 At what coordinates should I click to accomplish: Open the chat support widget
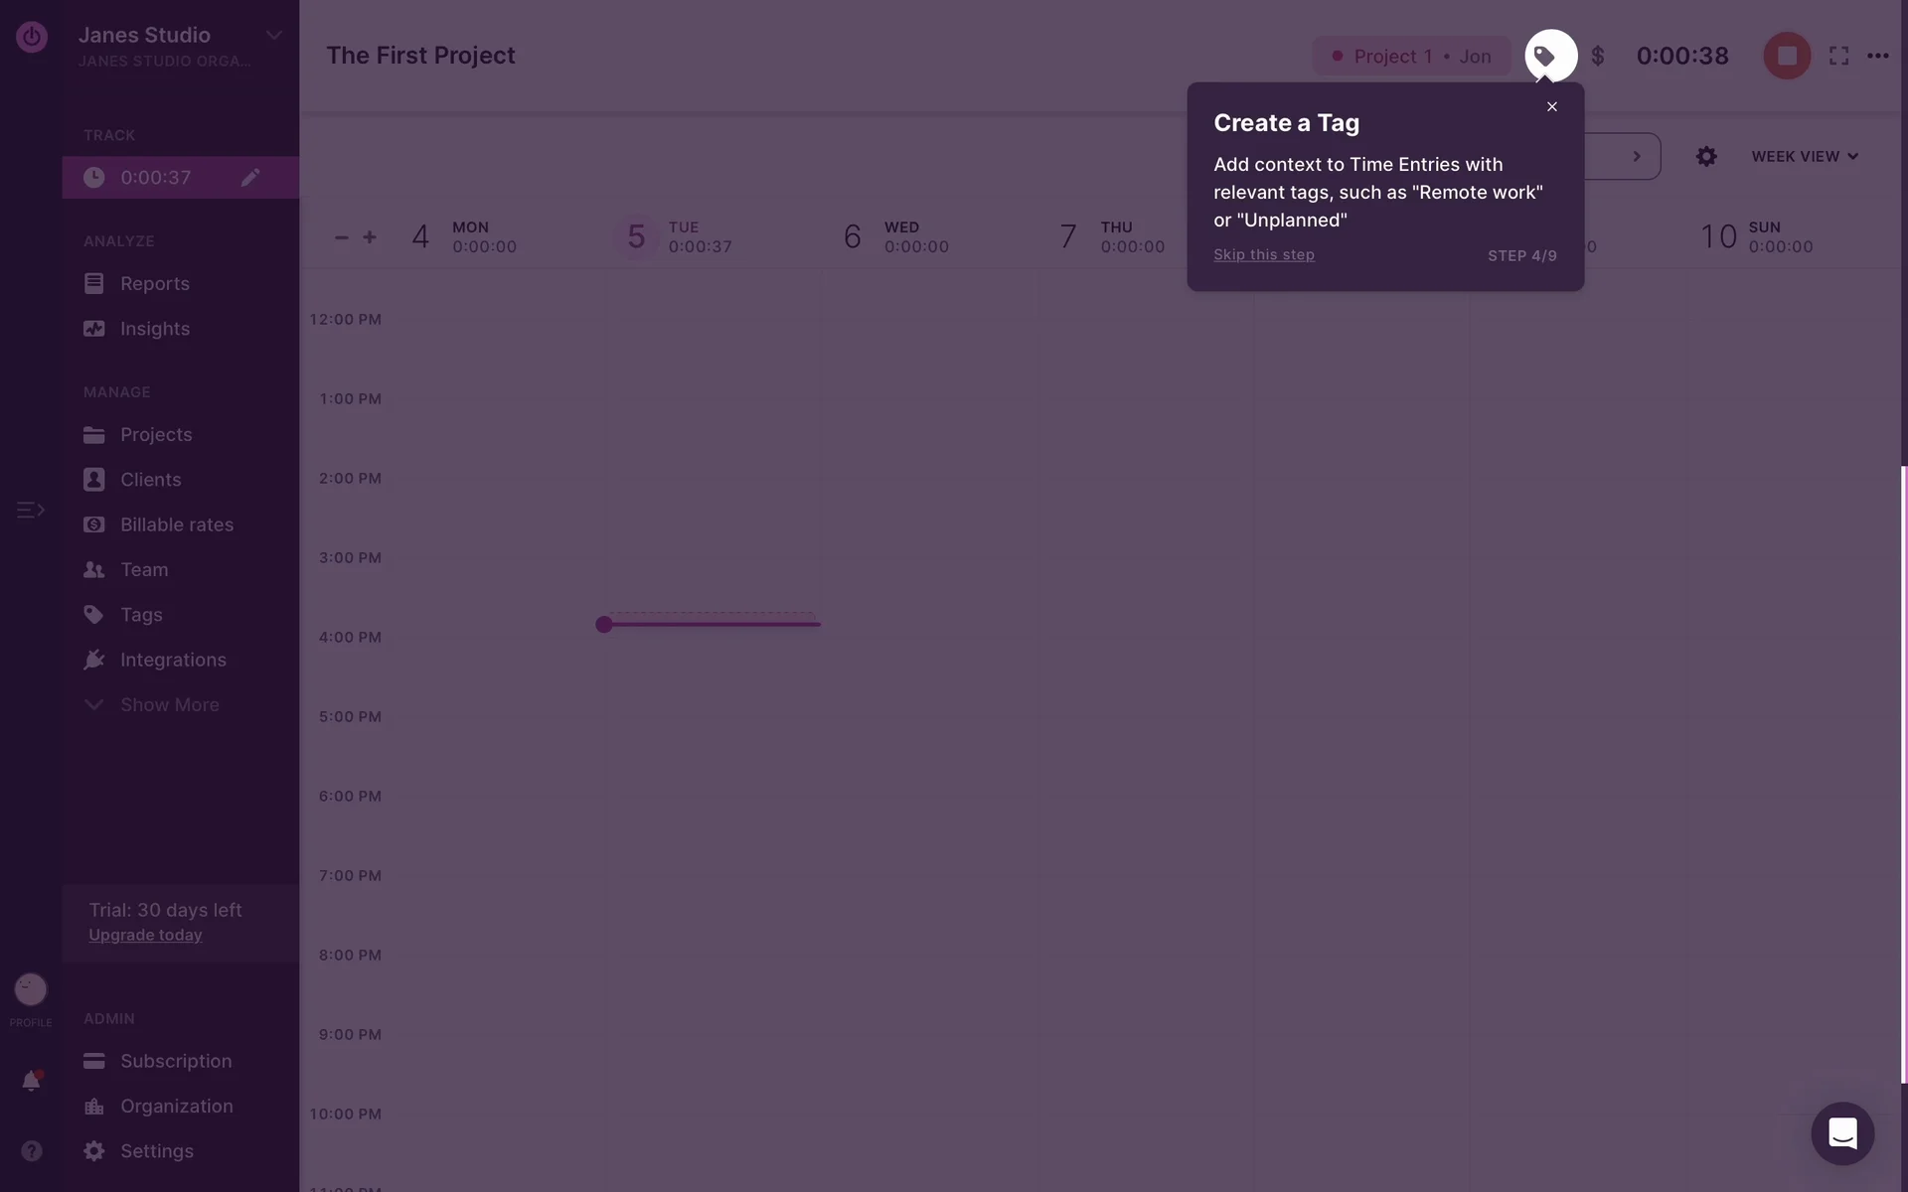[1841, 1133]
